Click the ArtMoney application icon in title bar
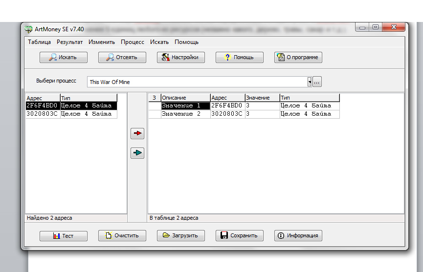423x272 pixels. (28, 29)
